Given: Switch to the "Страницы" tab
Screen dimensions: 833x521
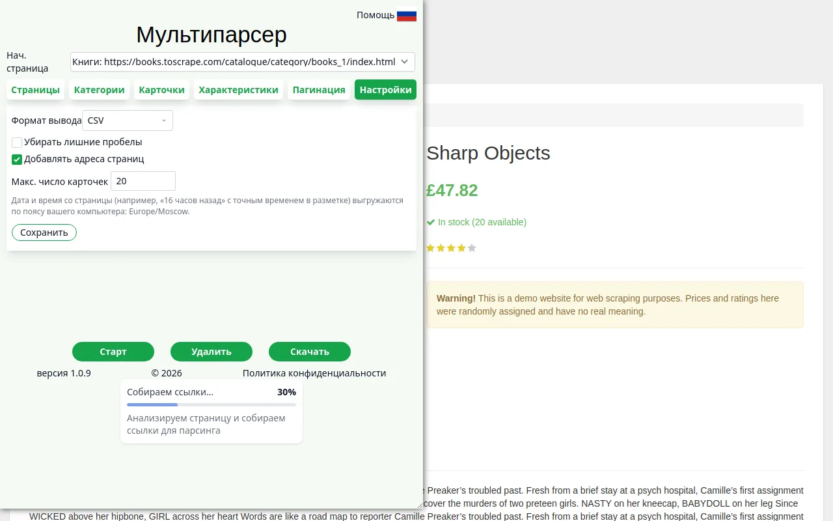Looking at the screenshot, I should pyautogui.click(x=35, y=90).
